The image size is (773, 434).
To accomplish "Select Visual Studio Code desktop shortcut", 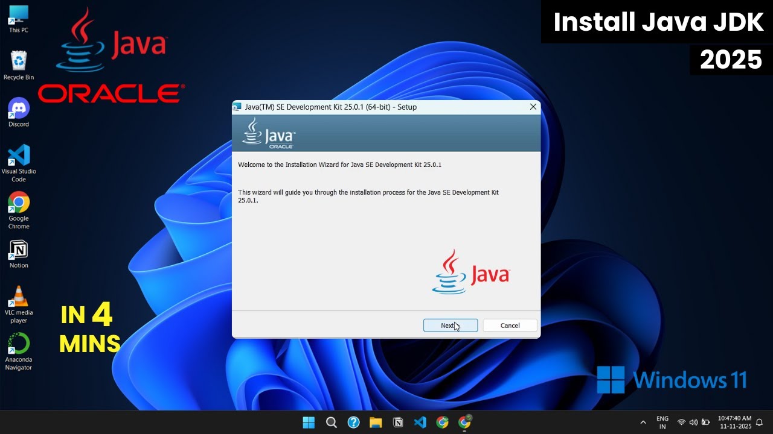I will click(19, 163).
